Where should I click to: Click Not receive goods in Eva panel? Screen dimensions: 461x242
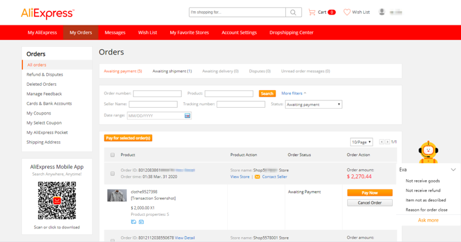point(423,181)
